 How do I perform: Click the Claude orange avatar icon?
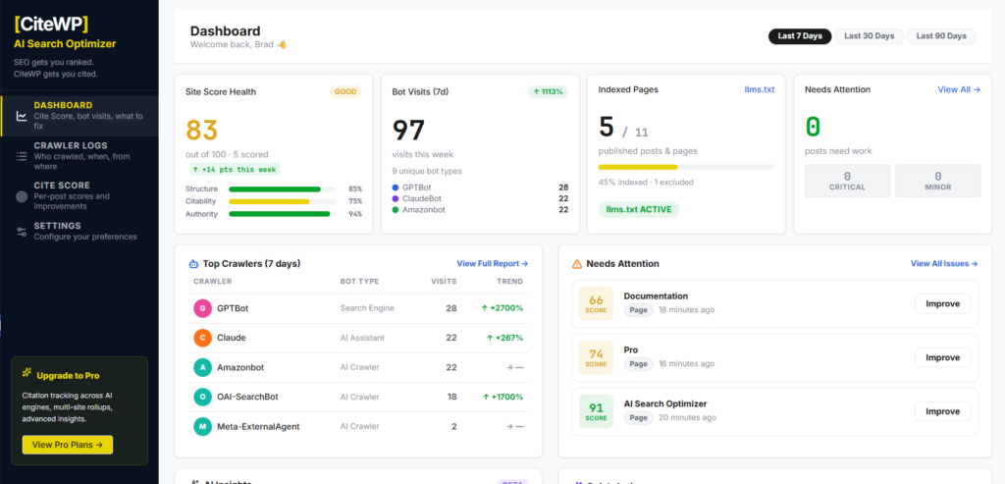[202, 338]
